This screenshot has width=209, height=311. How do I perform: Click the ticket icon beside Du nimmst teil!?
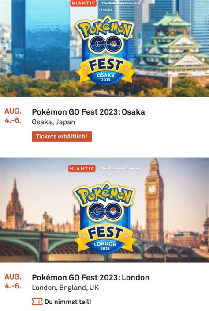37,302
